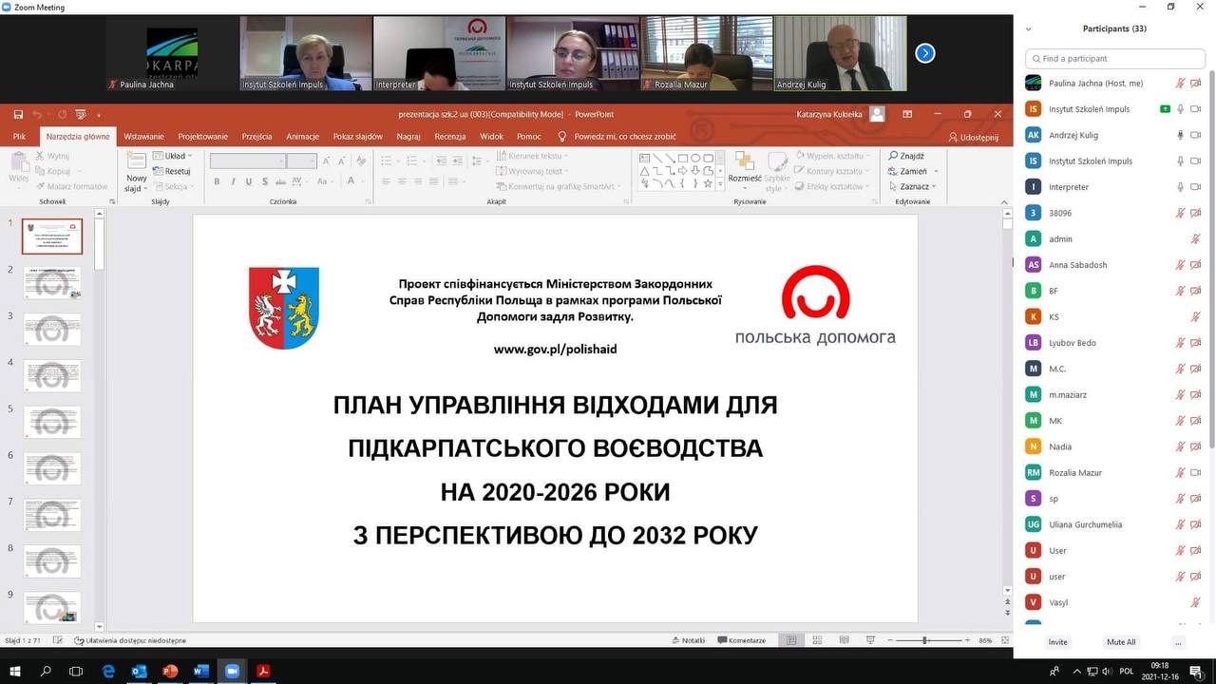
Task: Click the Mute All button
Action: click(1121, 642)
